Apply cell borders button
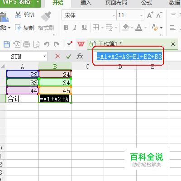Image resolution: width=181 pixels, height=181 pixels. (95, 28)
